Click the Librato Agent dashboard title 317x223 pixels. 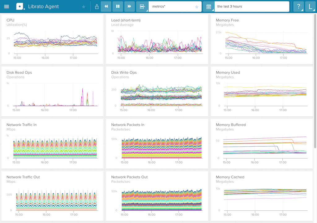coord(43,6)
